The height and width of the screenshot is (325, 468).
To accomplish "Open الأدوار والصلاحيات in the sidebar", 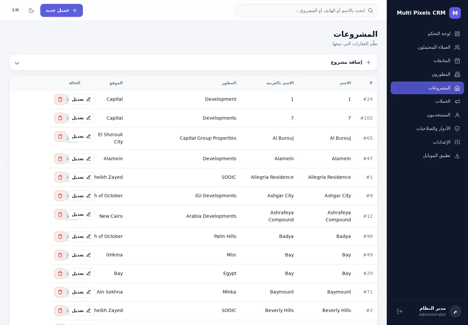I will [427, 128].
